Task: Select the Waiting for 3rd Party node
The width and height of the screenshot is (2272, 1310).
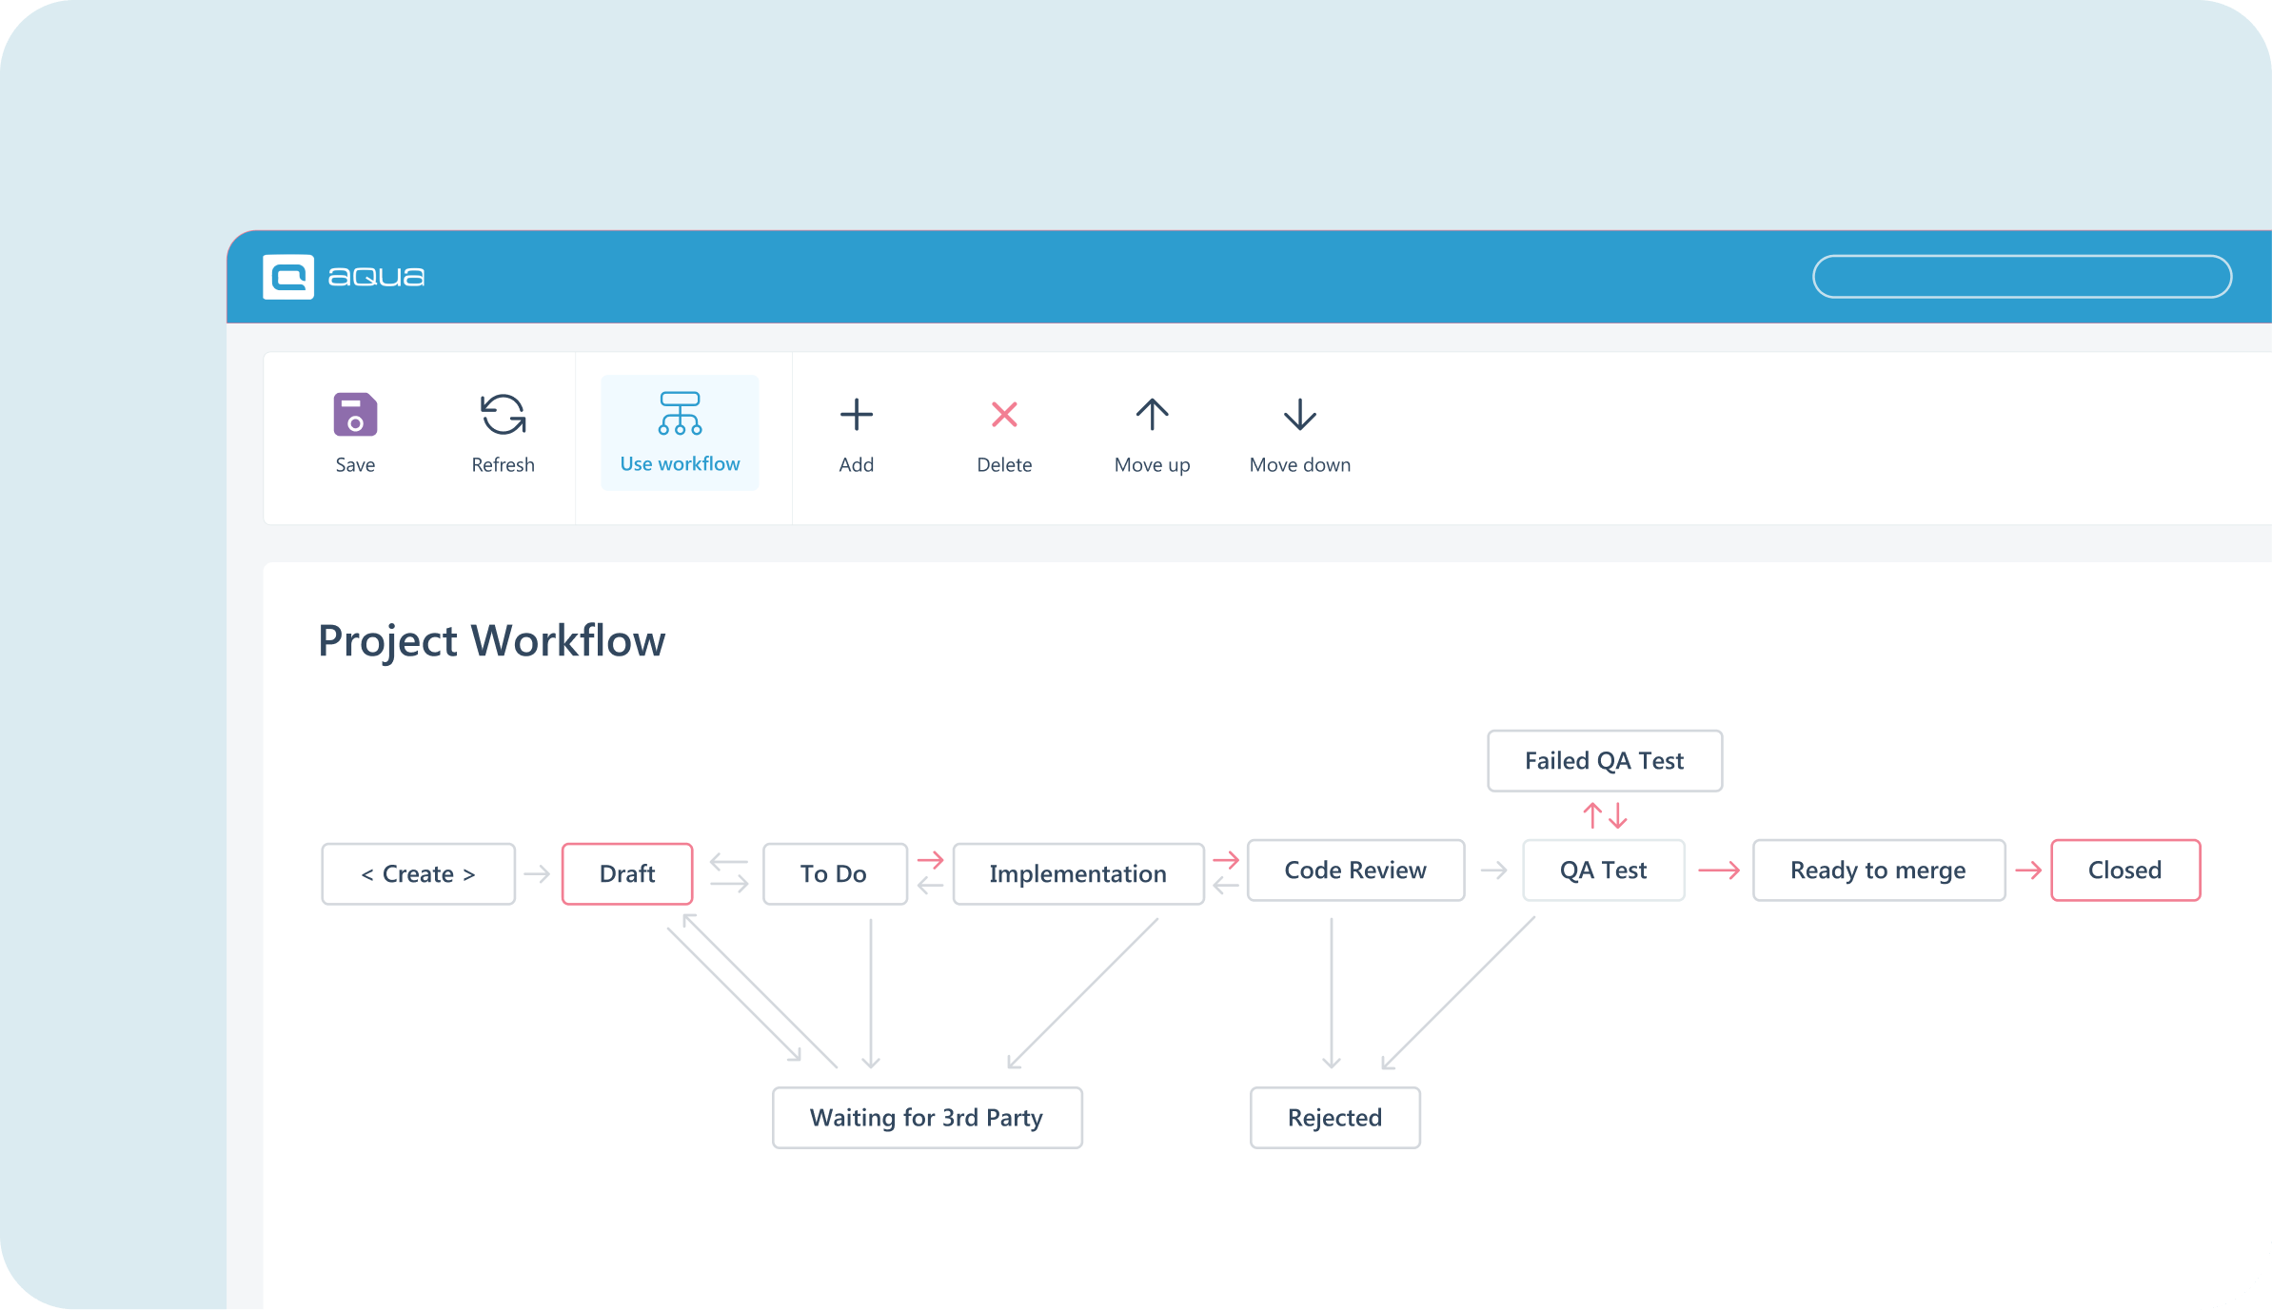Action: (x=926, y=1117)
